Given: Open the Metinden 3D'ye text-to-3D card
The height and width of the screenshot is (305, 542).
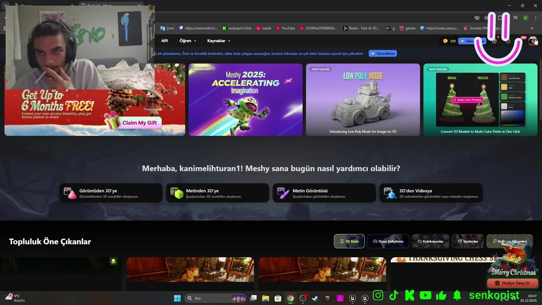Looking at the screenshot, I should 218,193.
